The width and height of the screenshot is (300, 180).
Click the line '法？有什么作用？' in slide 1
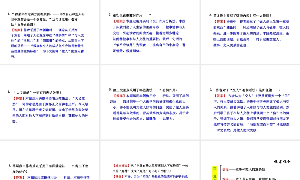click(23, 25)
